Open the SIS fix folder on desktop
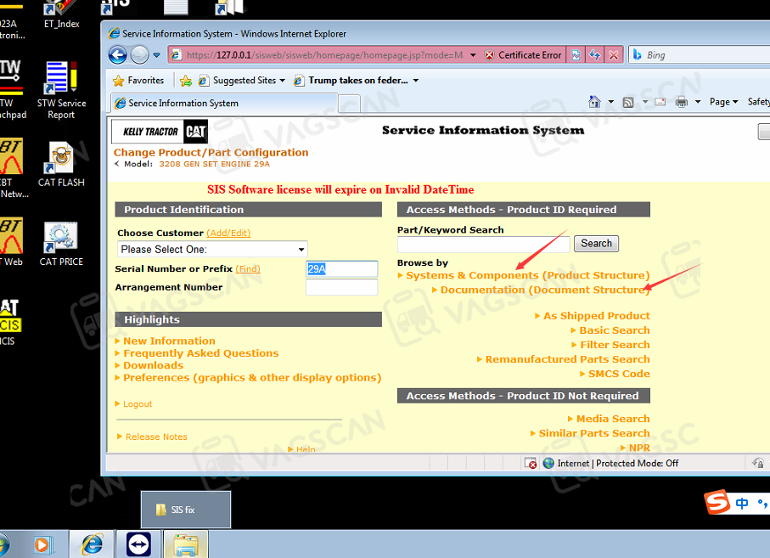 click(186, 510)
